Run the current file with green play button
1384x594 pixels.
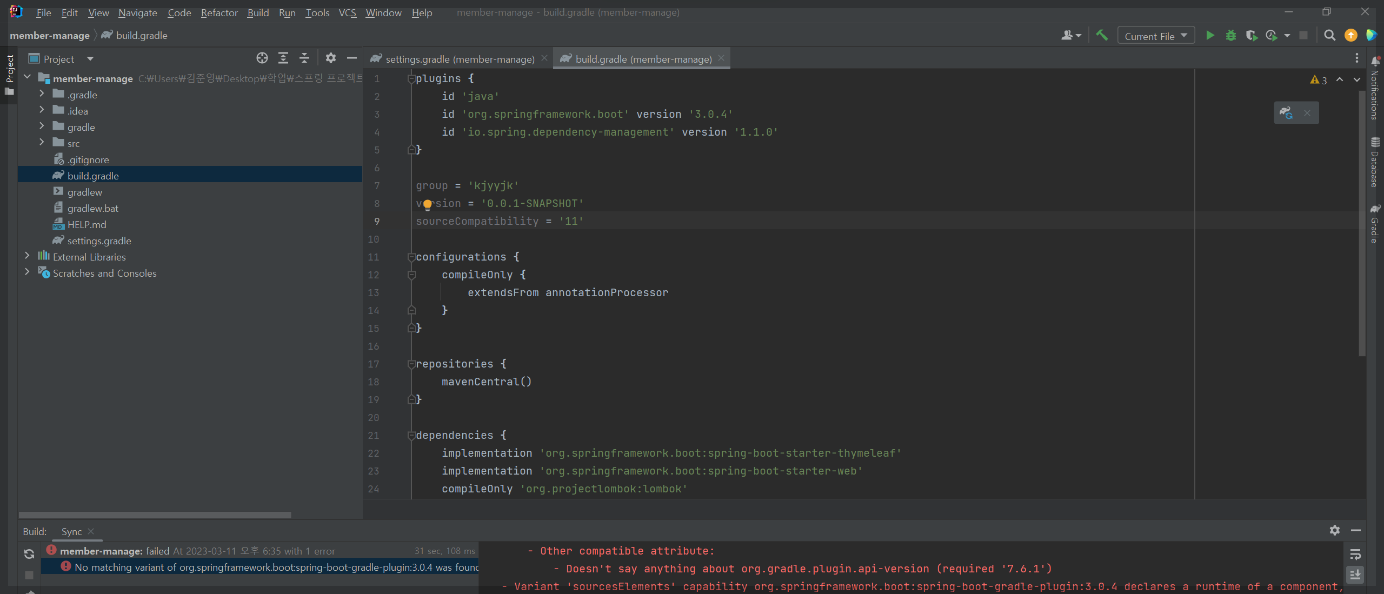pos(1210,36)
